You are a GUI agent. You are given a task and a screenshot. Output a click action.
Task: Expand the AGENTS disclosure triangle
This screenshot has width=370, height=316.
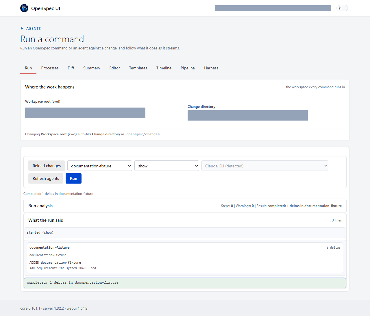pyautogui.click(x=22, y=28)
